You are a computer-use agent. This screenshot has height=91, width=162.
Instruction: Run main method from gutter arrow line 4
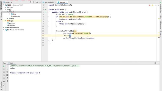45,12
